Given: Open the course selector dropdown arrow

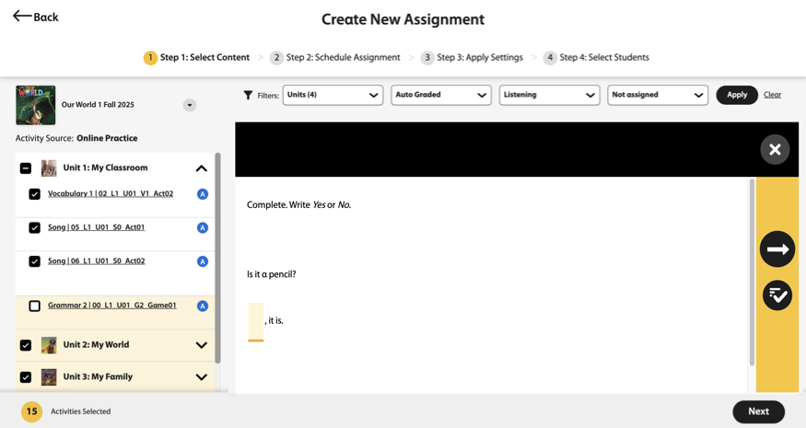Looking at the screenshot, I should pos(190,105).
